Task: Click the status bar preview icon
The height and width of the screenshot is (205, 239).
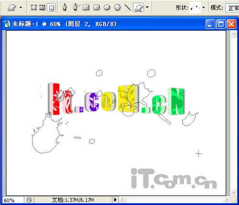Action: tap(29, 200)
